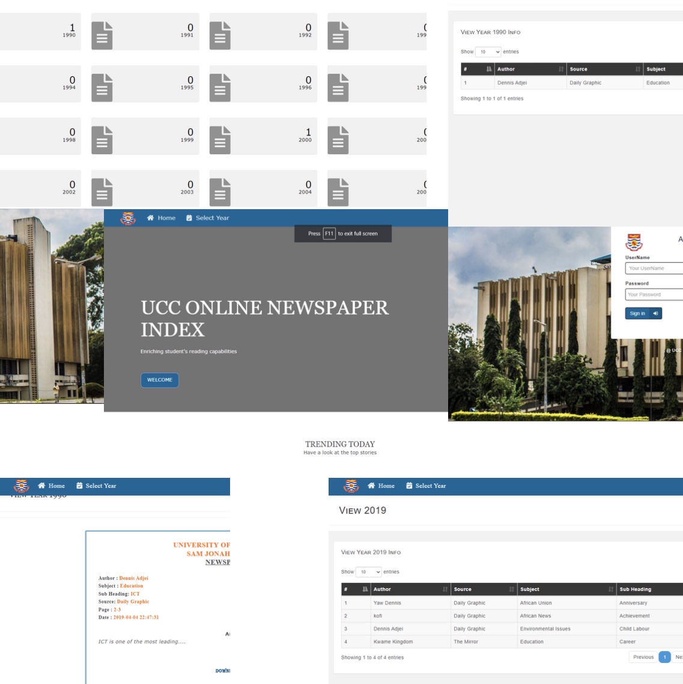Click the calendar icon in the article page navbar
Viewport: 683px width, 684px height.
tap(79, 486)
